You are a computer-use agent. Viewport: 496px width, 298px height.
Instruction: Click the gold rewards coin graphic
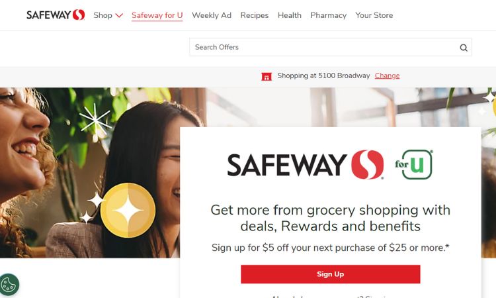point(128,211)
